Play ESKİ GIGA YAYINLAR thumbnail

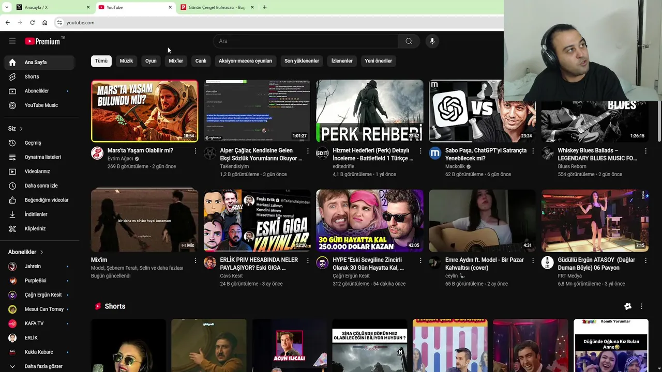click(x=257, y=220)
